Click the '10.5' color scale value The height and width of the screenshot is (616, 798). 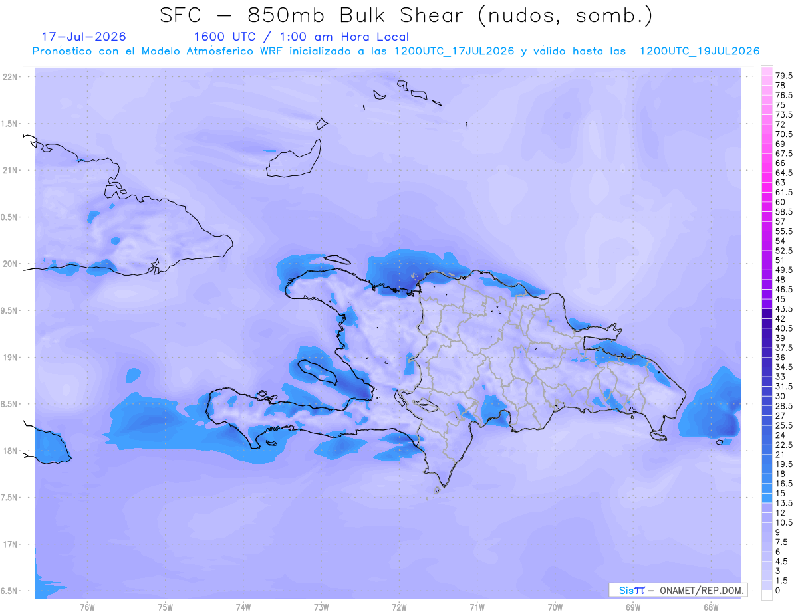pos(784,522)
